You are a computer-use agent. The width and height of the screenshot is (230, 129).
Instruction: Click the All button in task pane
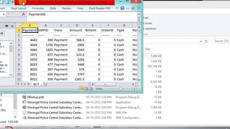tap(2, 33)
